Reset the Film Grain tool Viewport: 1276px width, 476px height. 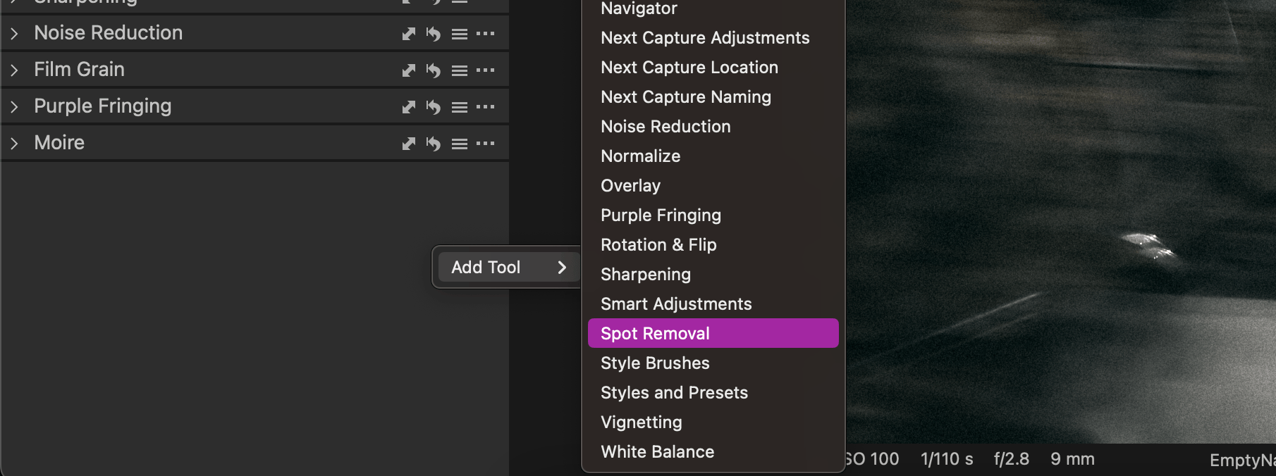point(433,70)
